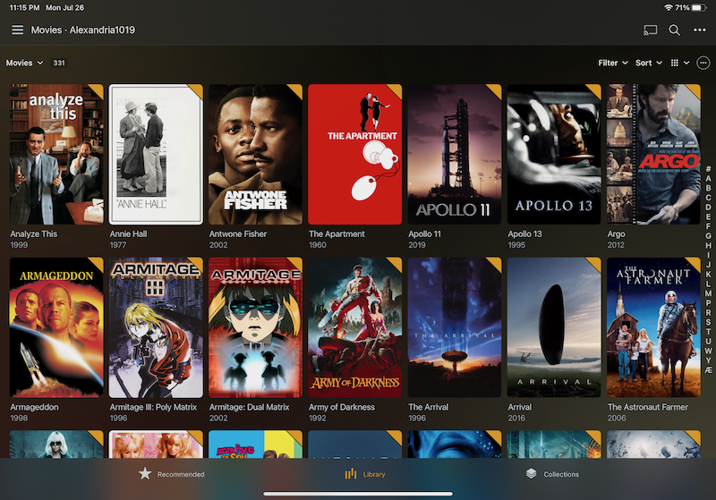Click the Antwone Fisher title text
This screenshot has height=500, width=716.
click(238, 234)
